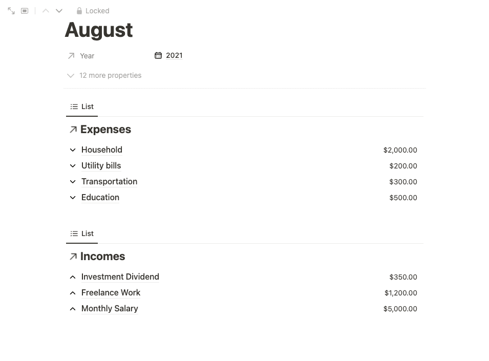489x361 pixels.
Task: Open the Education expense page
Action: 100,197
